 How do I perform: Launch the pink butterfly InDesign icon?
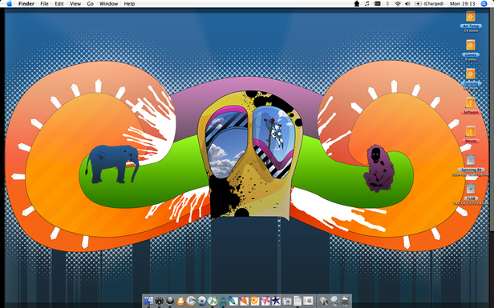[265, 301]
